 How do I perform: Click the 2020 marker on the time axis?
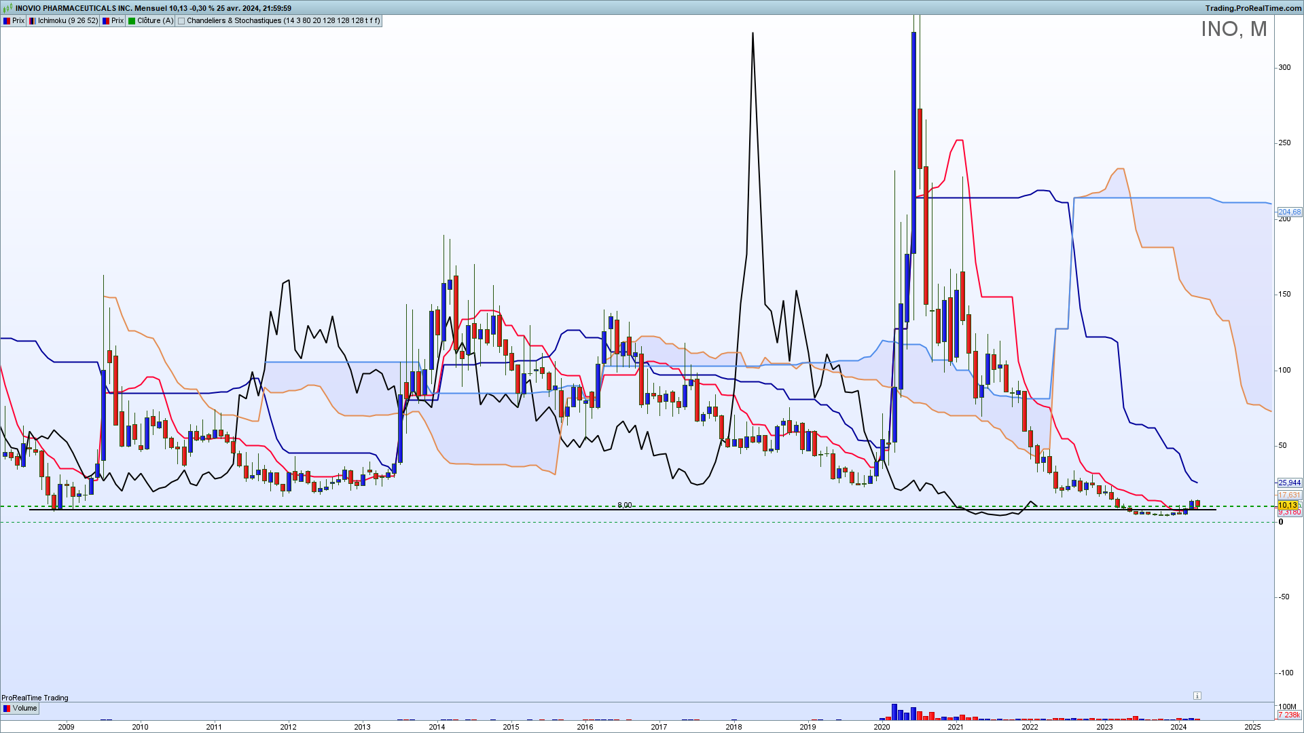click(882, 727)
